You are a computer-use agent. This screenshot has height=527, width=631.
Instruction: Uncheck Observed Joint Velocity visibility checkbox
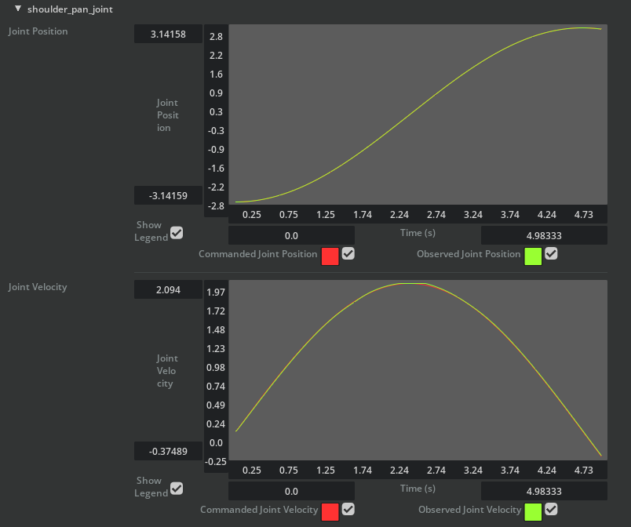point(551,509)
